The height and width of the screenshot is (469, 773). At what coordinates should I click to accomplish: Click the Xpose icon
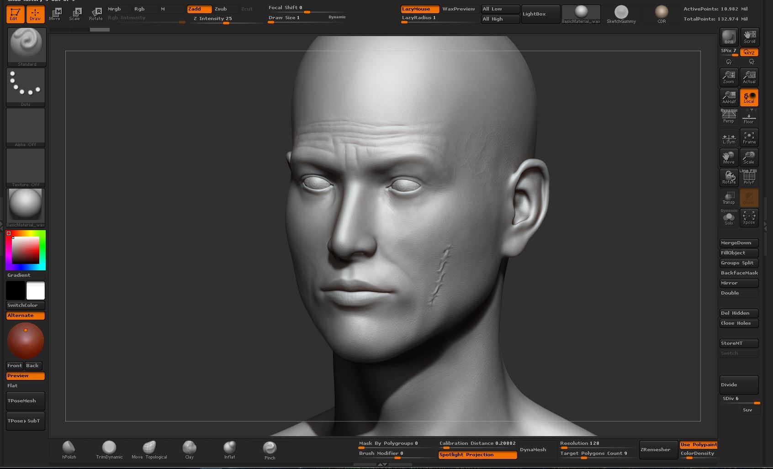[x=749, y=218]
